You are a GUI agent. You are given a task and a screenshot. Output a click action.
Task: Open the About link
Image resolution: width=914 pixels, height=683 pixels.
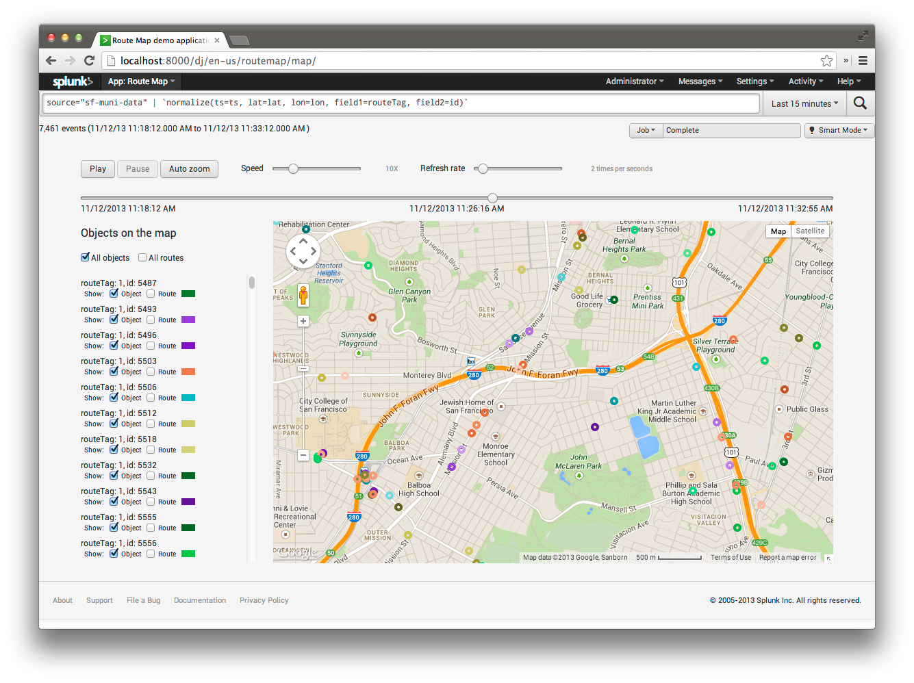(x=62, y=600)
